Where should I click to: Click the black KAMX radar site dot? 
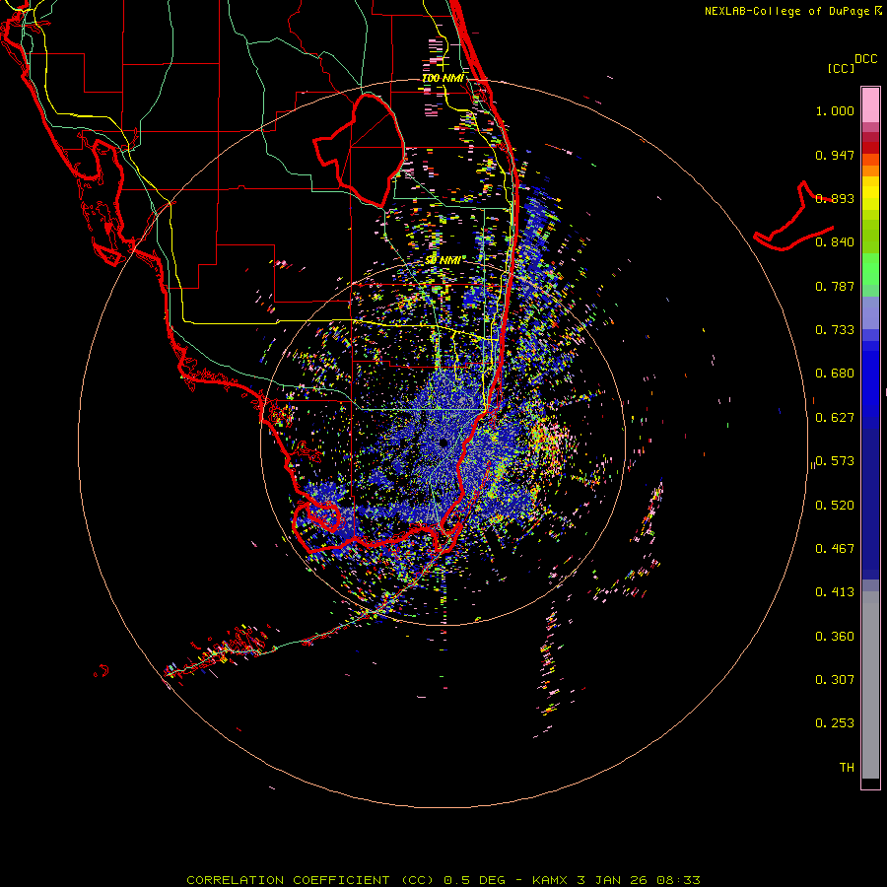point(443,443)
